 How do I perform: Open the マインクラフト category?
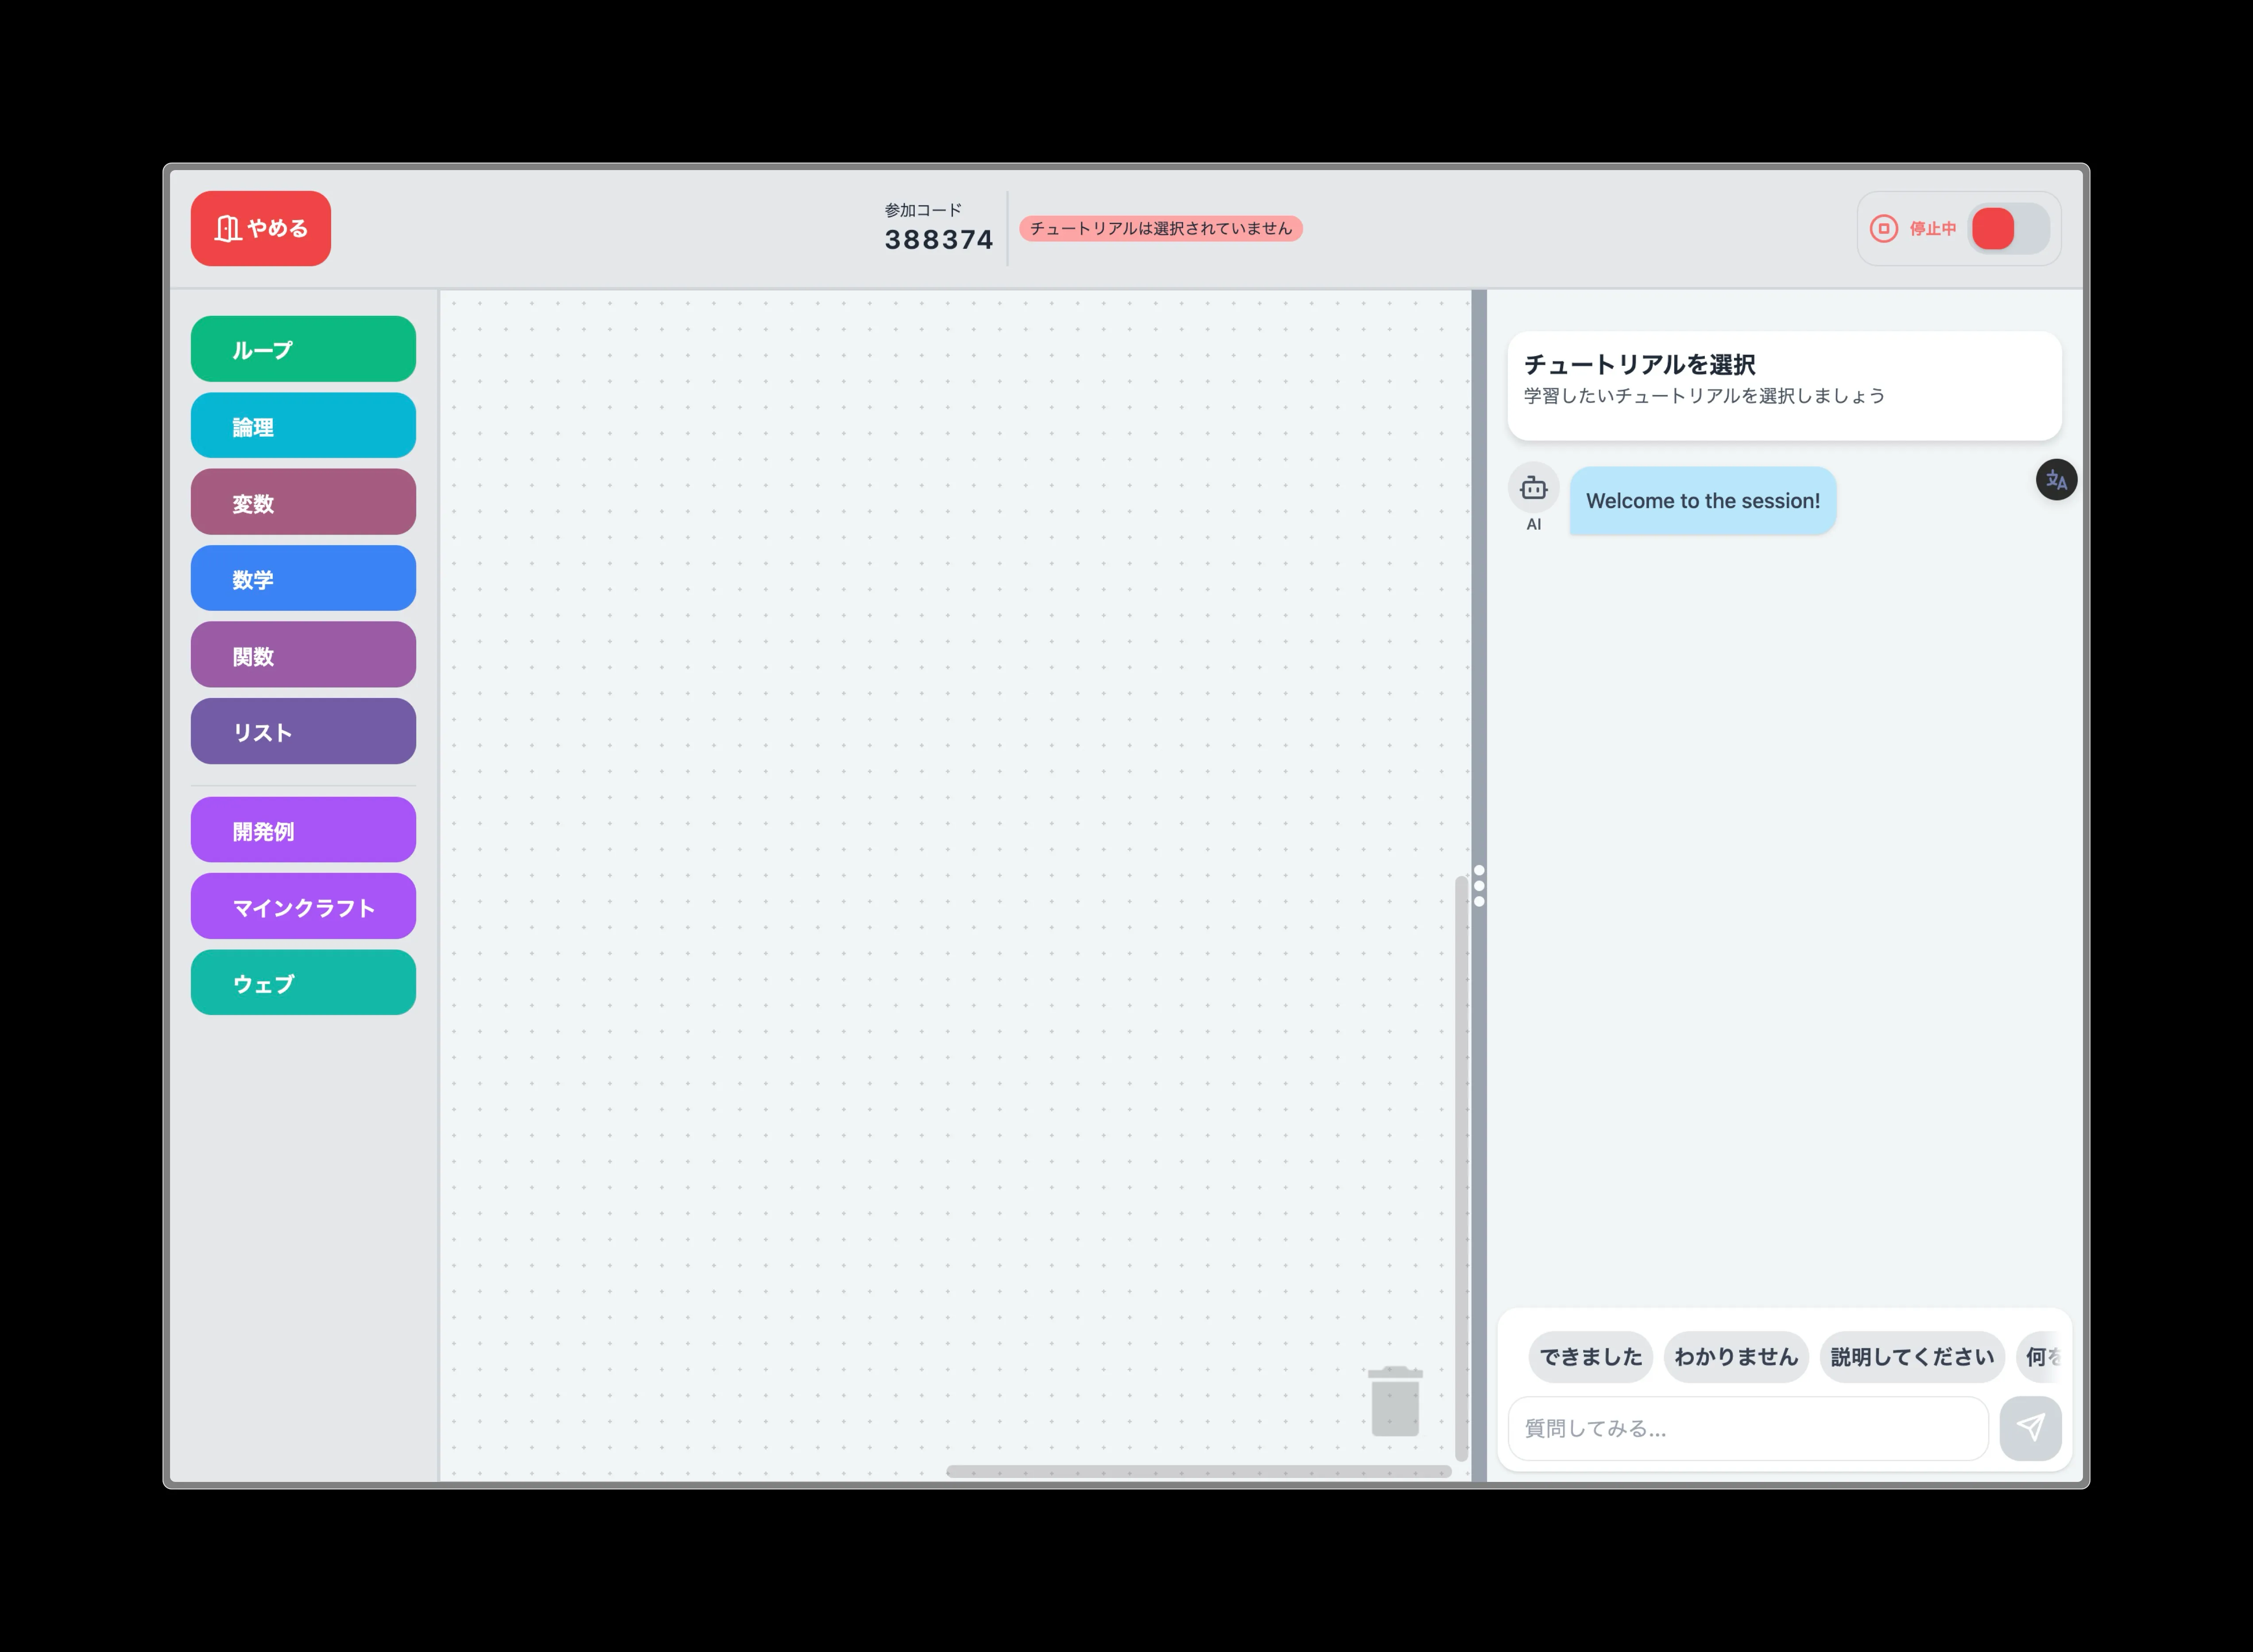click(x=303, y=907)
